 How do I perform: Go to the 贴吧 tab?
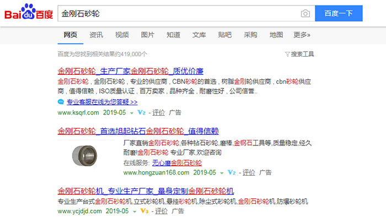point(225,35)
